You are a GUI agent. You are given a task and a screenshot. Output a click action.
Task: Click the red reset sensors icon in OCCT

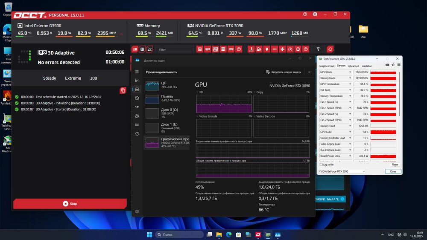click(x=330, y=49)
